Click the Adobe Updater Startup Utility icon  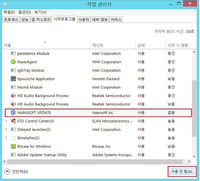(x=13, y=155)
